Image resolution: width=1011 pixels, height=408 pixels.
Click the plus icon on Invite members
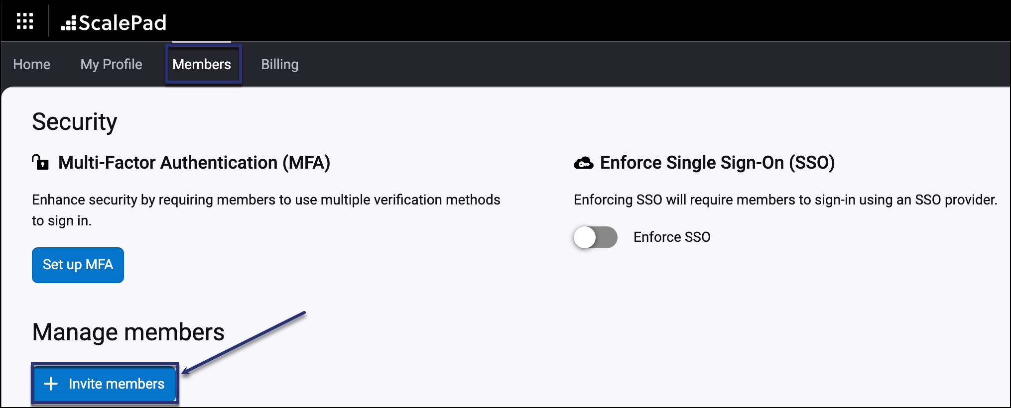(x=51, y=384)
